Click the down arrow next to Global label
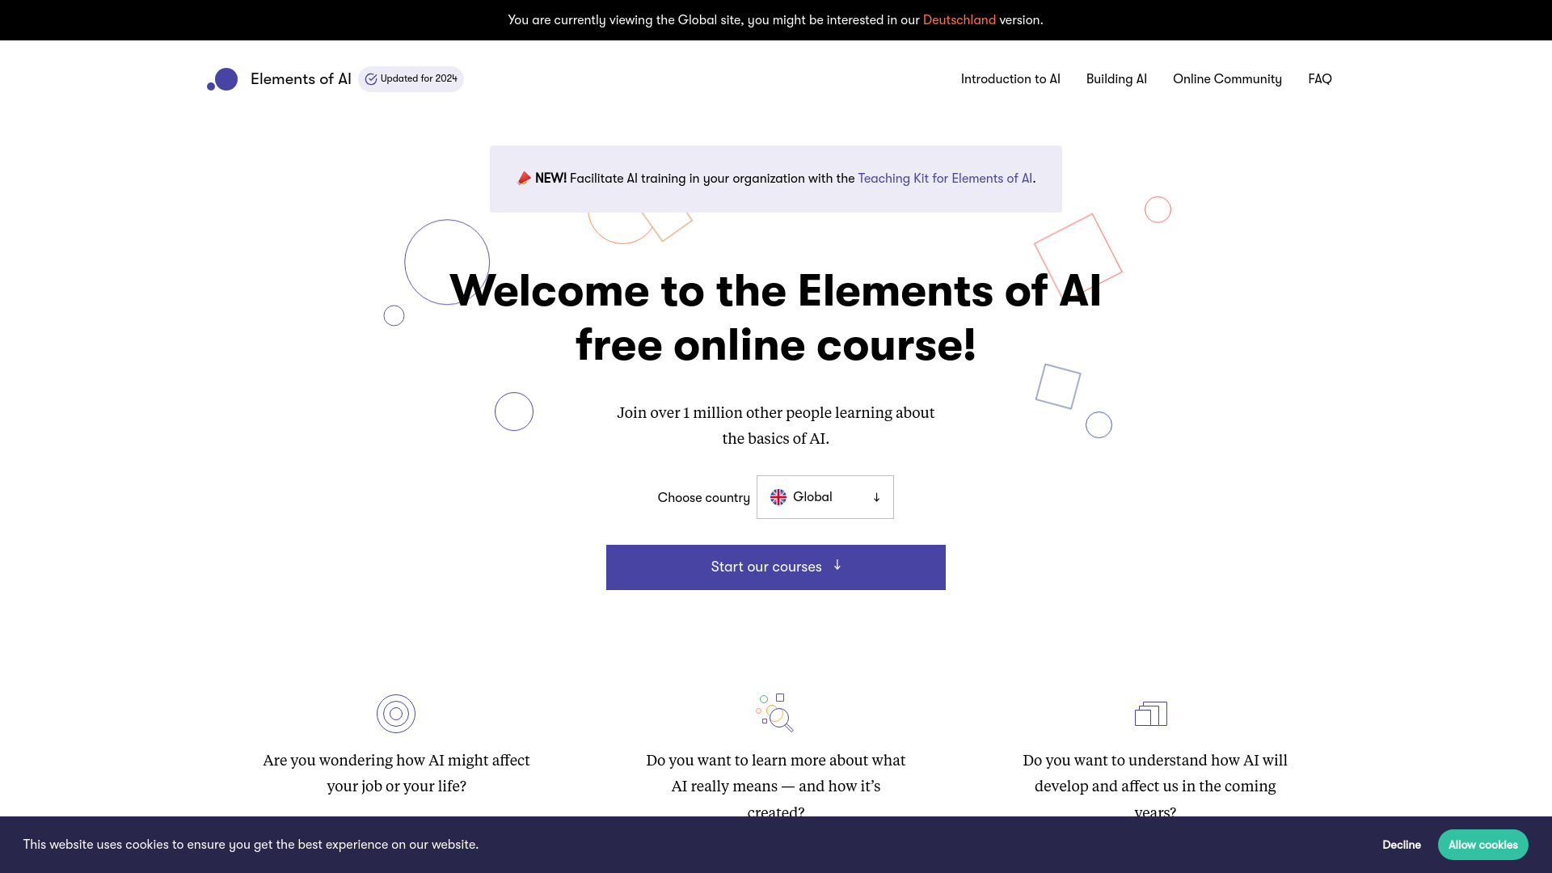This screenshot has height=873, width=1552. coord(876,497)
